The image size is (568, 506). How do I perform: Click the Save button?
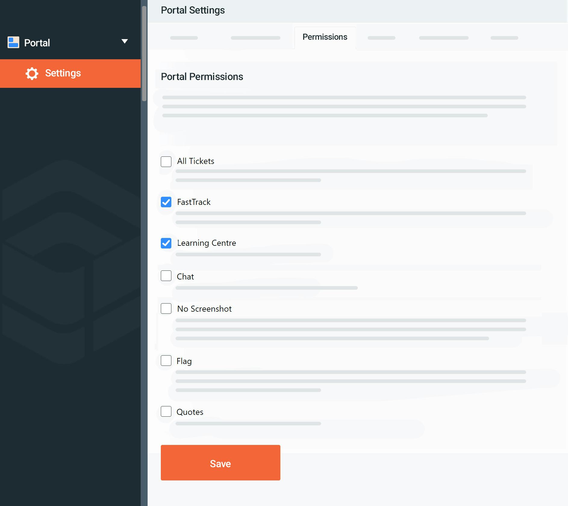(220, 463)
